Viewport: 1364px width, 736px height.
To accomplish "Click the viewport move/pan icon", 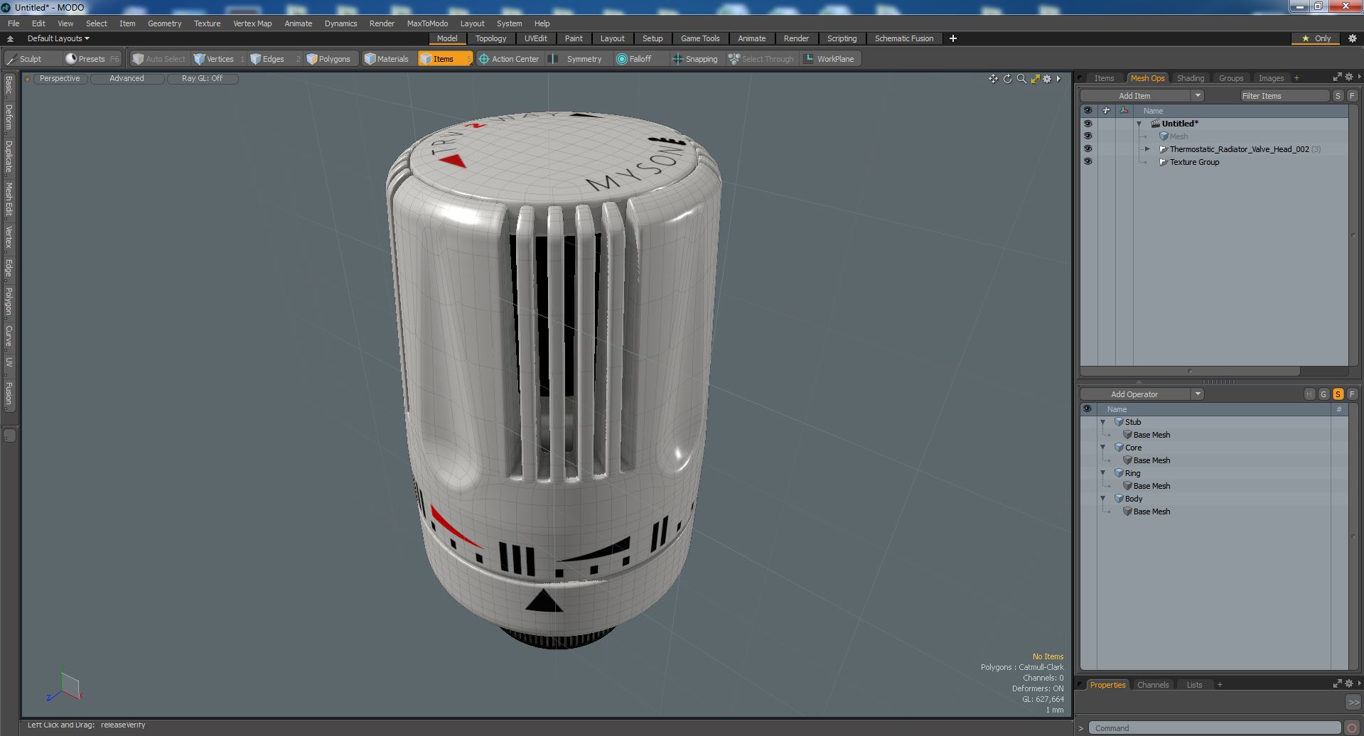I will tap(993, 79).
